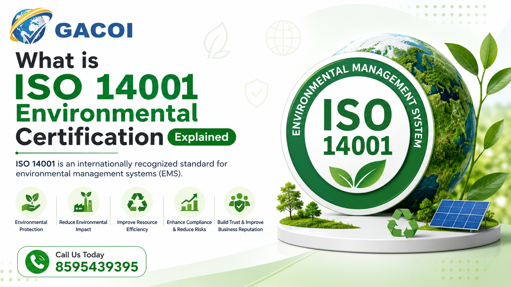
Task: Click the twin leaves inside ISO badge
Action: (358, 174)
